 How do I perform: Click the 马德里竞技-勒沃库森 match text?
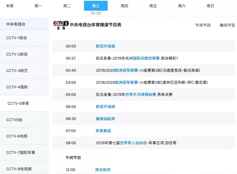pos(181,70)
